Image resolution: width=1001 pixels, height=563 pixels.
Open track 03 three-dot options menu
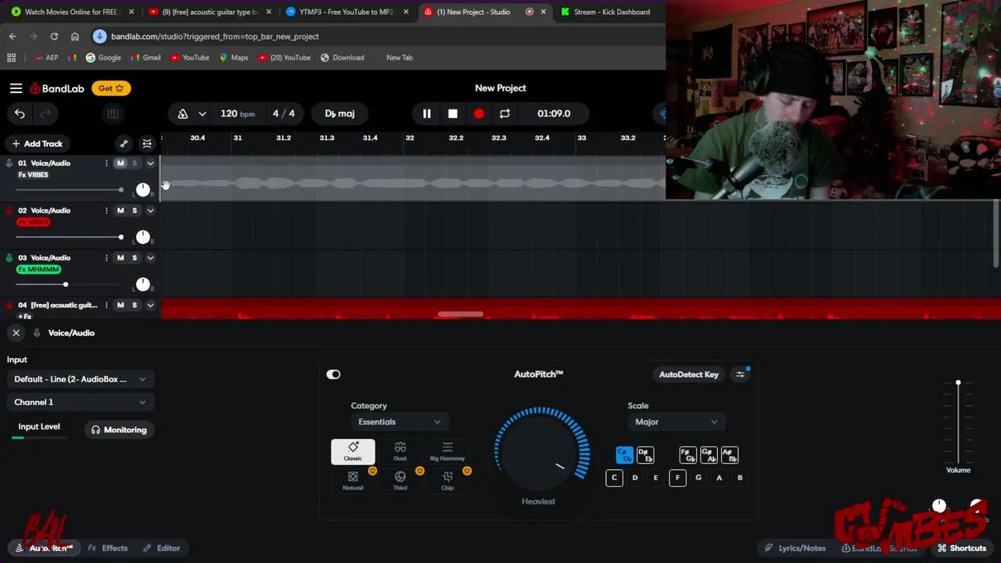coord(106,258)
